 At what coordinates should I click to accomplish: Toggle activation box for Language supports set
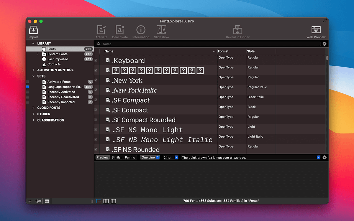(x=27, y=87)
